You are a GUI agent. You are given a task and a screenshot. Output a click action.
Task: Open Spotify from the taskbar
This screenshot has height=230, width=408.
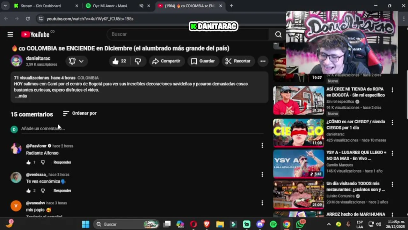tap(273, 224)
